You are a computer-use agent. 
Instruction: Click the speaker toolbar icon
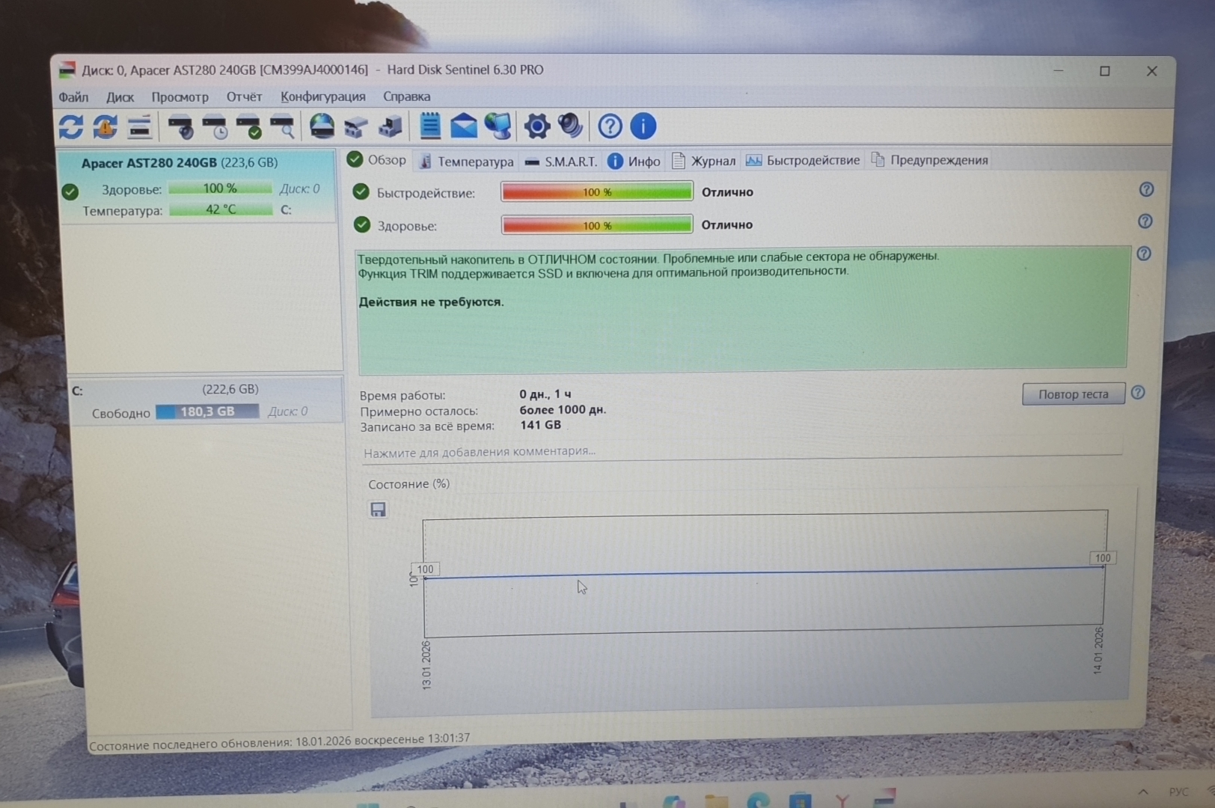point(570,126)
